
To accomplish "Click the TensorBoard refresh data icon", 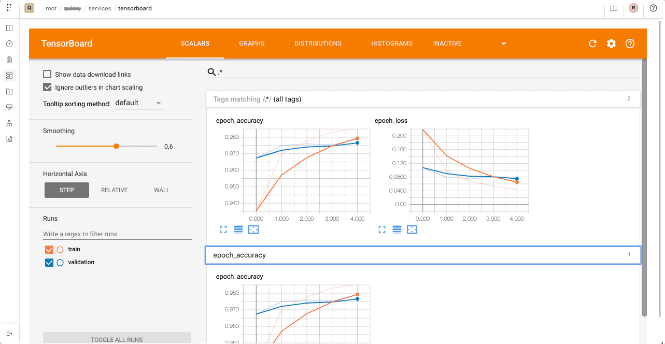I will point(592,44).
